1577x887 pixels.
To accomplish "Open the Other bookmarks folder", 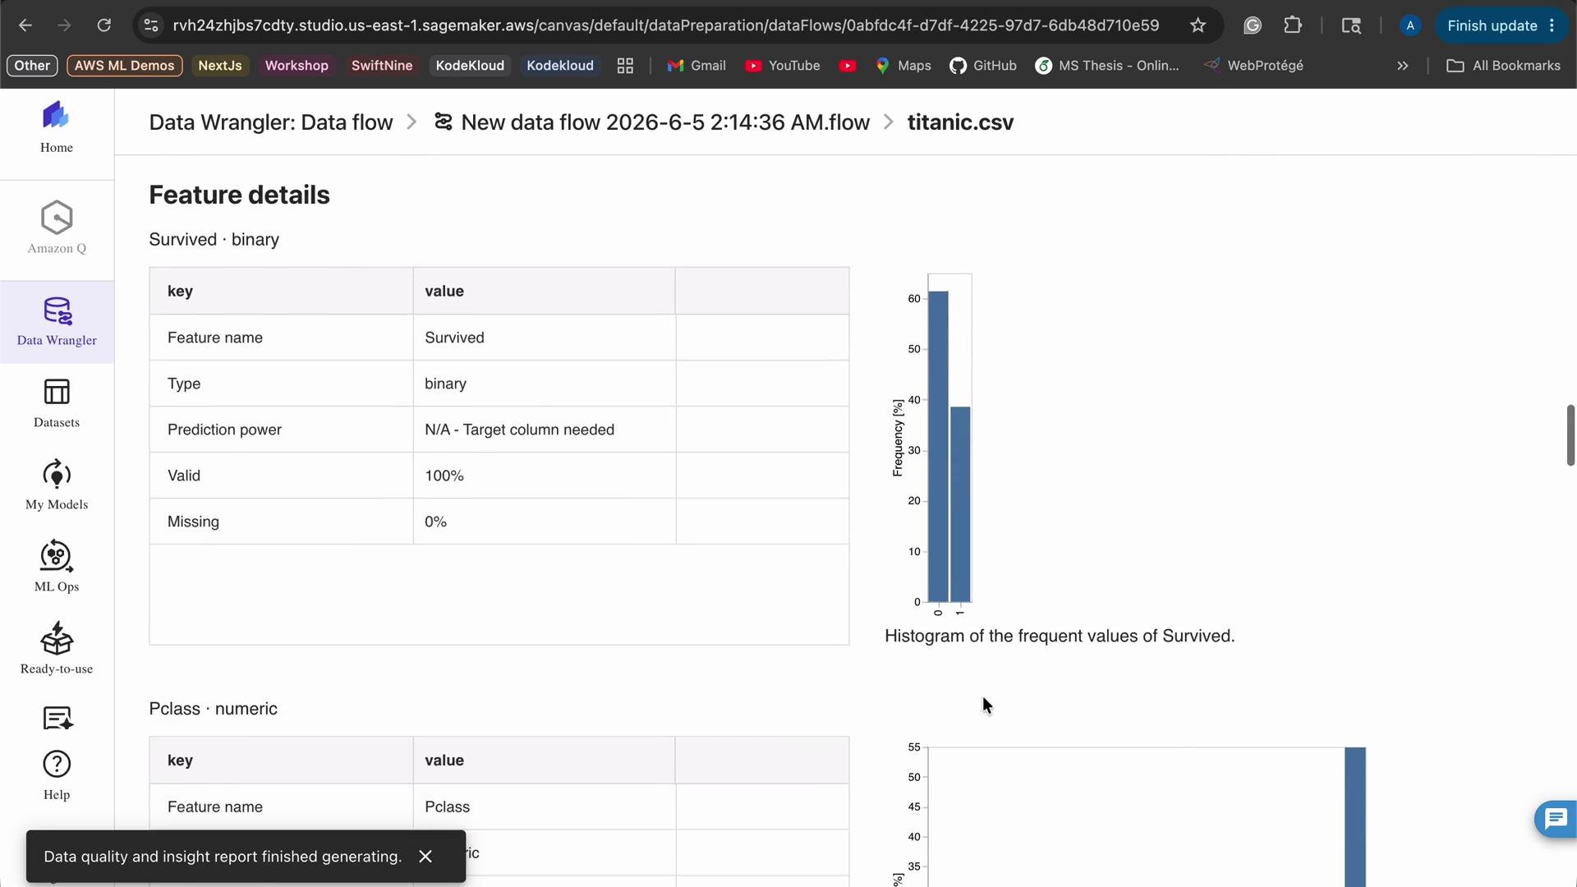I will click(x=32, y=66).
